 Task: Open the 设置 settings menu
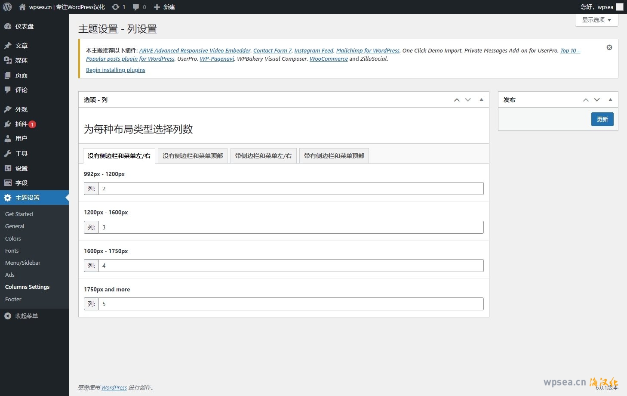coord(34,168)
